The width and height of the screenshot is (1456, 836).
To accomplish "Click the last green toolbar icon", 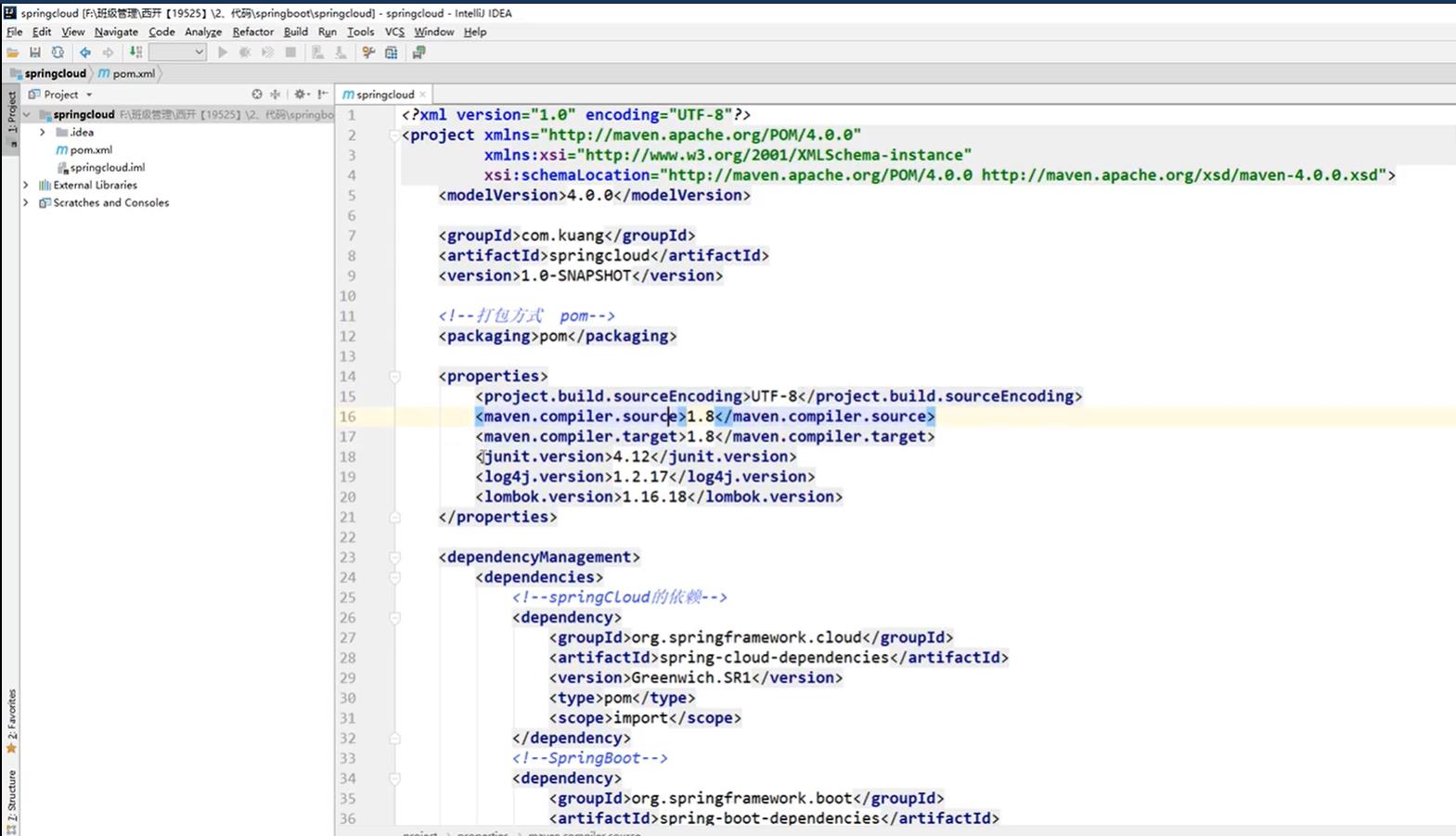I will [419, 53].
